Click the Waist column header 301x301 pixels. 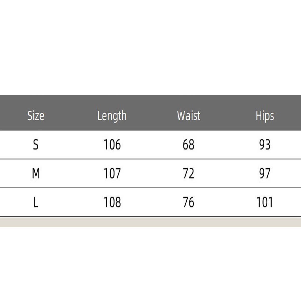click(x=189, y=116)
